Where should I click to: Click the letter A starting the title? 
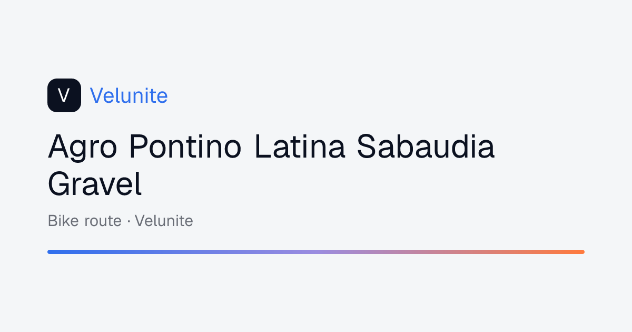click(58, 147)
